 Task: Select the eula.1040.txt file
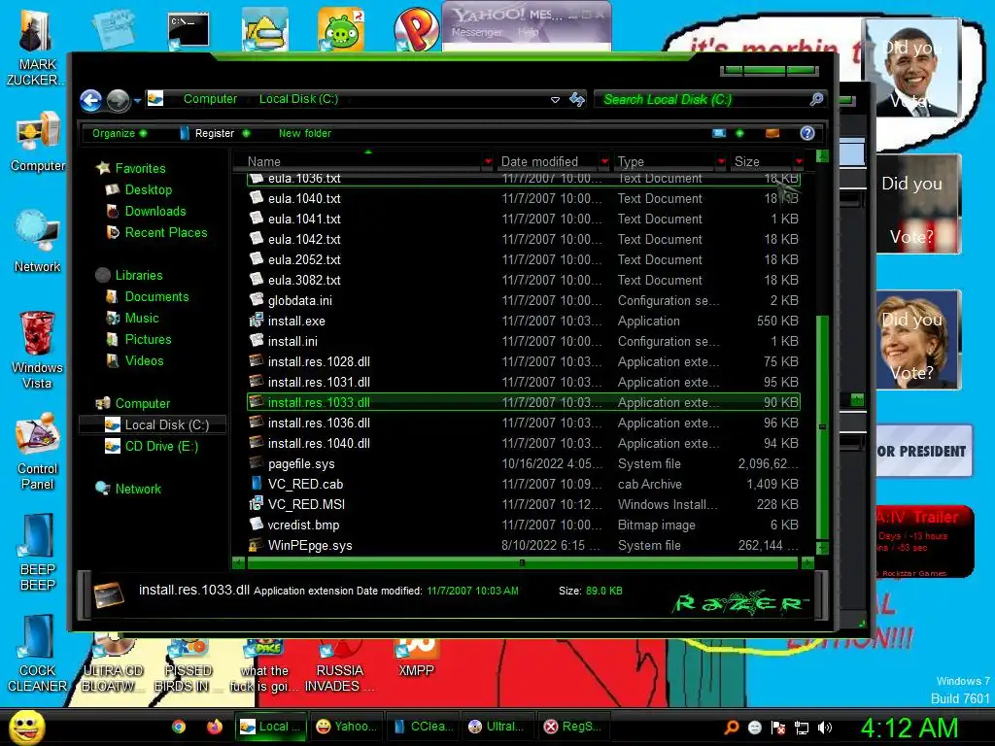pos(524,198)
